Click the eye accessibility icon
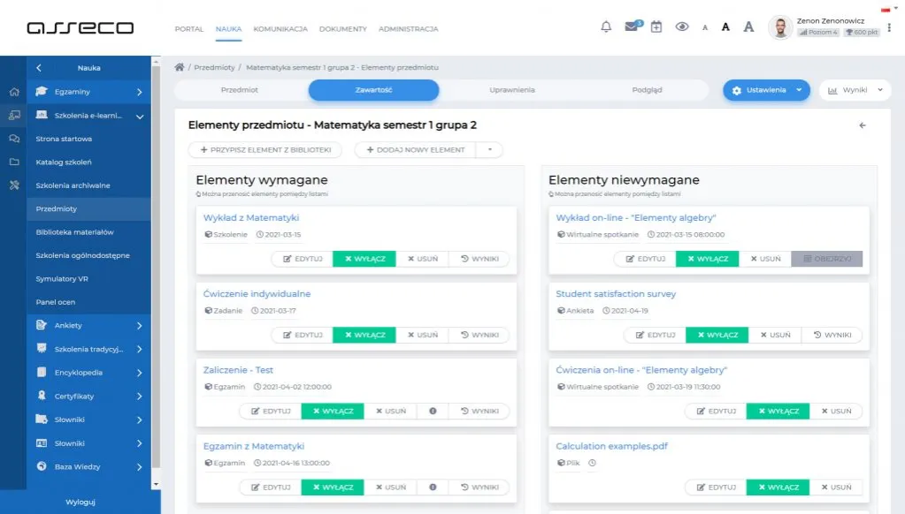The width and height of the screenshot is (905, 514). tap(681, 27)
